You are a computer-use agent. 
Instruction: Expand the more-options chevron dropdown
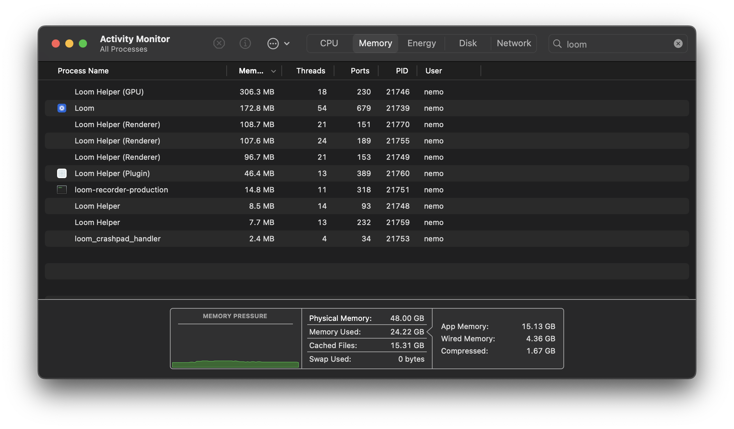pyautogui.click(x=287, y=44)
